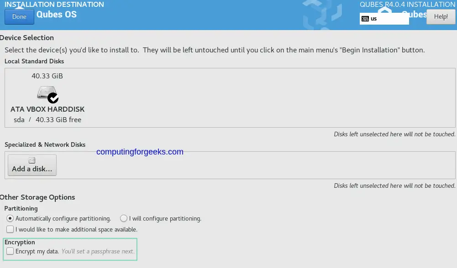457x268 pixels.
Task: Click the Partitioning section label
Action: pos(21,208)
